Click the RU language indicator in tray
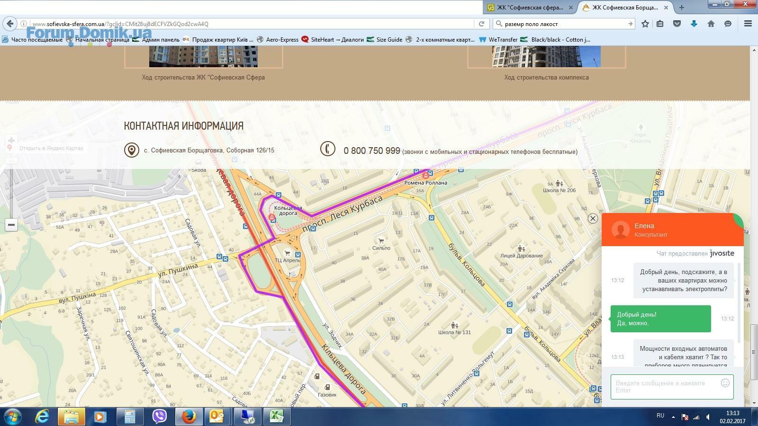 tap(660, 415)
